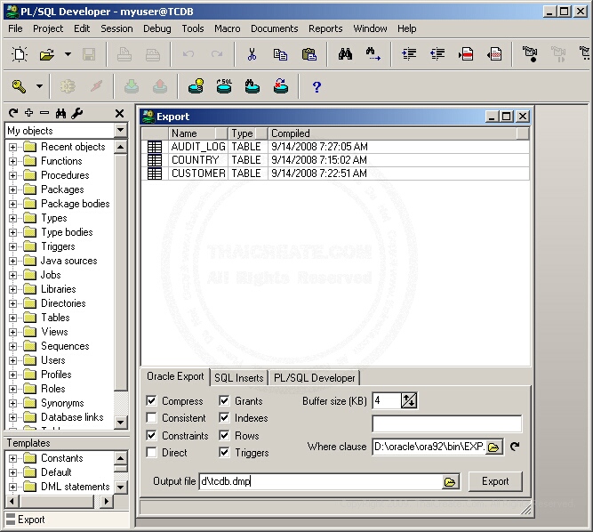Image resolution: width=593 pixels, height=532 pixels.
Task: Open the Session menu
Action: click(116, 28)
